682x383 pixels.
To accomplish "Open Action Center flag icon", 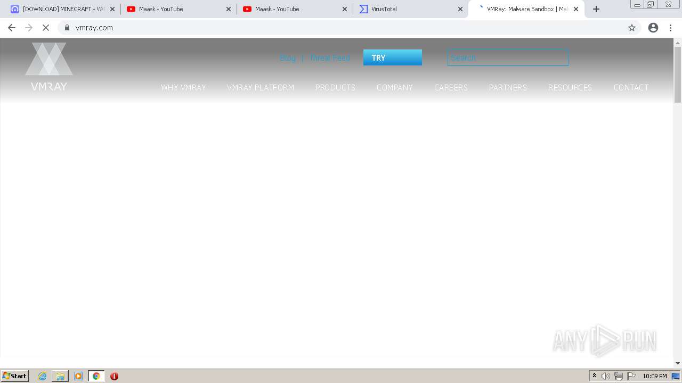I will point(631,376).
